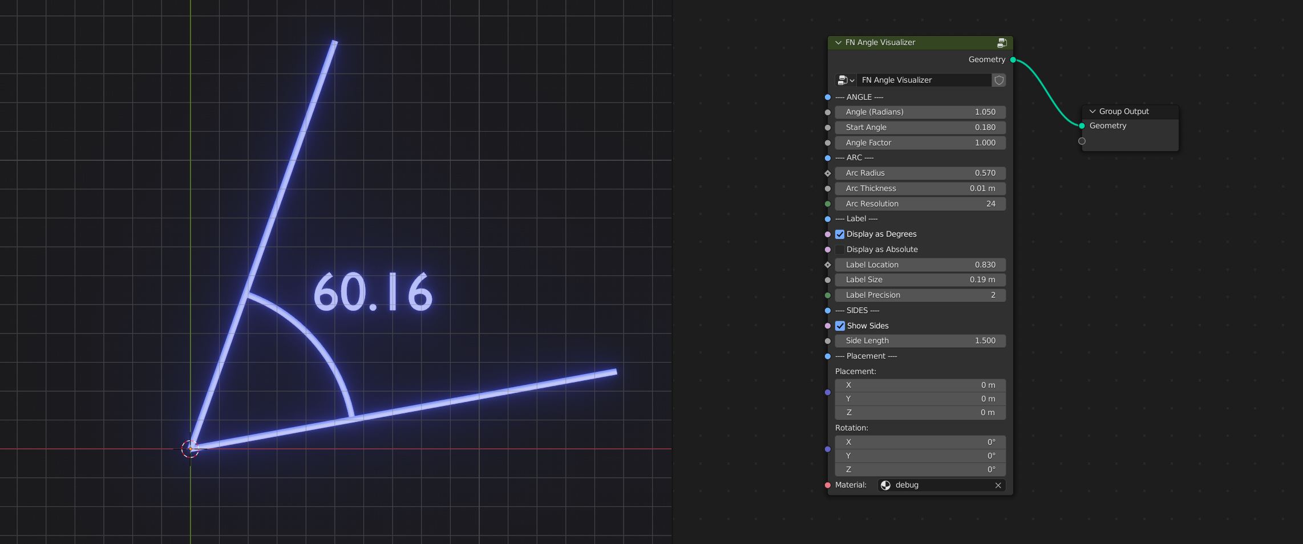
Task: Click Label Precision field 2
Action: click(920, 295)
